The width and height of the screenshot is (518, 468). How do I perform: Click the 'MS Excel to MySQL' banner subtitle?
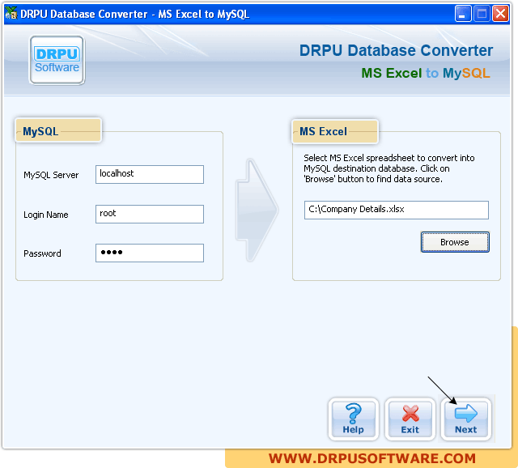[426, 73]
